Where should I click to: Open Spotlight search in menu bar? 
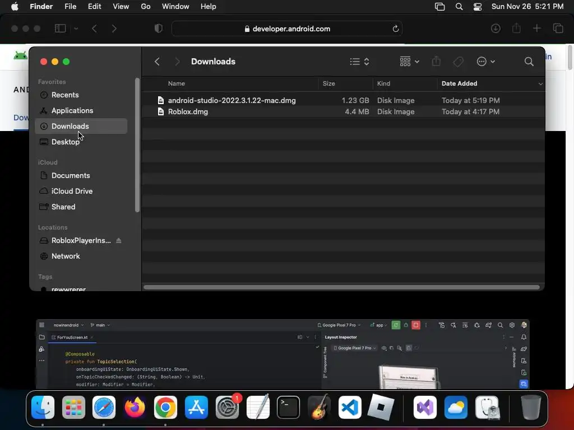coord(459,7)
